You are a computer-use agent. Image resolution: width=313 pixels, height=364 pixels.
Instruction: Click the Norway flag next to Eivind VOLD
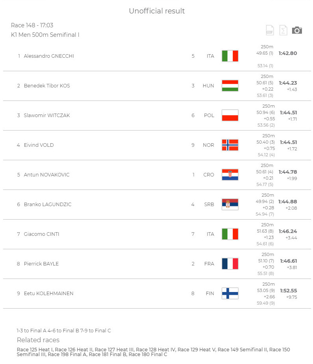pos(230,145)
